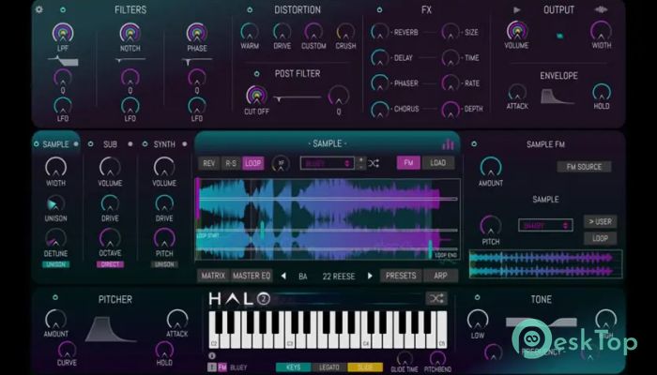Image resolution: width=657 pixels, height=375 pixels.
Task: Click the waveform icon next to OUTPUT
Action: (602, 10)
